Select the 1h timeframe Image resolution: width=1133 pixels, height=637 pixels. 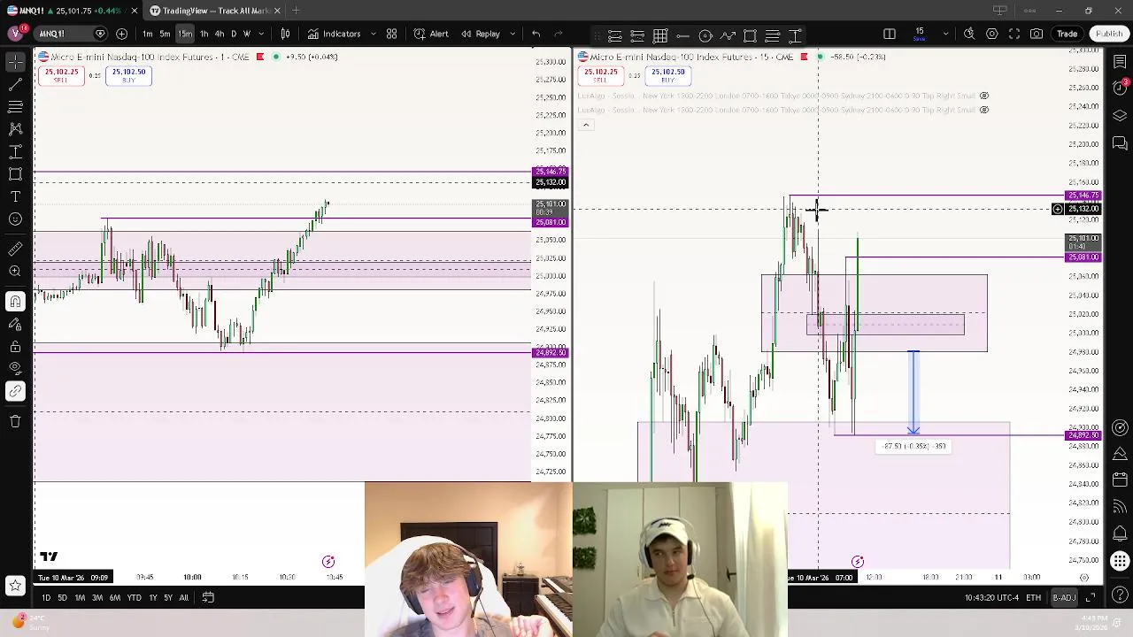(x=204, y=34)
